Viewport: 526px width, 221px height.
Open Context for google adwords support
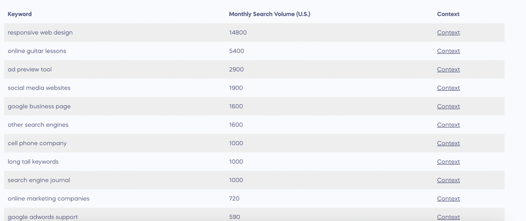coord(448,217)
